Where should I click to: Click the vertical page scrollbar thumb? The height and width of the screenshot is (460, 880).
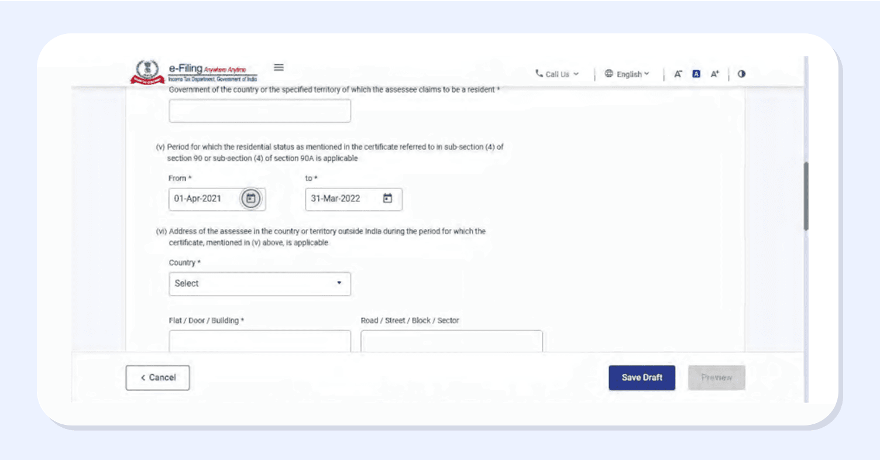[806, 196]
